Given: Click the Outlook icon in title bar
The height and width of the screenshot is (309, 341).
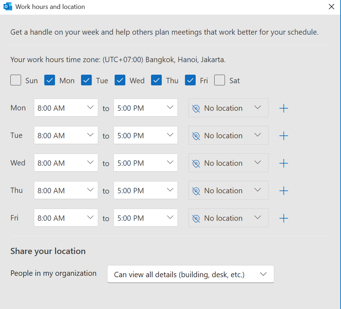Looking at the screenshot, I should point(7,7).
